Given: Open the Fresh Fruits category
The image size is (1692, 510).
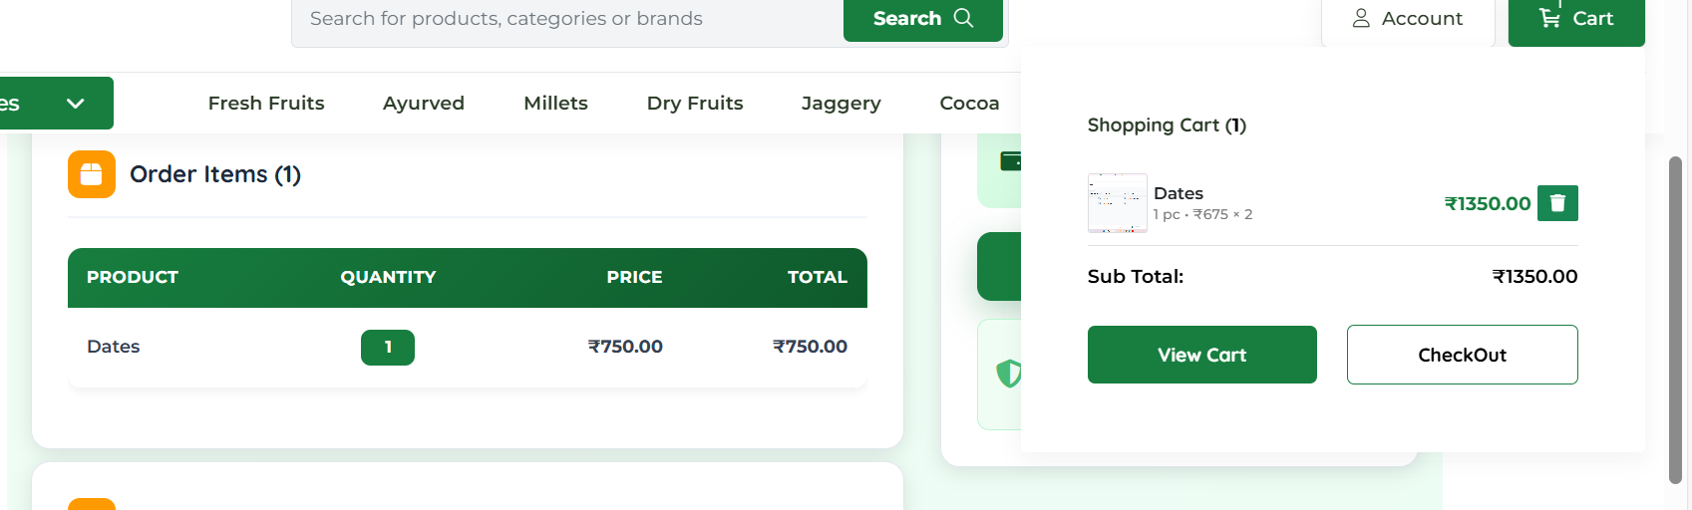Looking at the screenshot, I should coord(266,104).
